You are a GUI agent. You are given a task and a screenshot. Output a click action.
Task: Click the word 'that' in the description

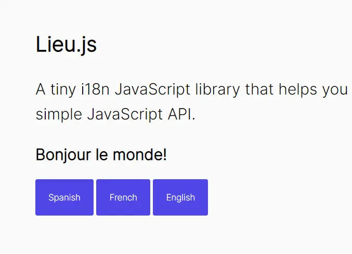point(259,89)
